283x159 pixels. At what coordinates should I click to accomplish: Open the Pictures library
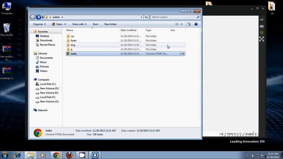(44, 67)
